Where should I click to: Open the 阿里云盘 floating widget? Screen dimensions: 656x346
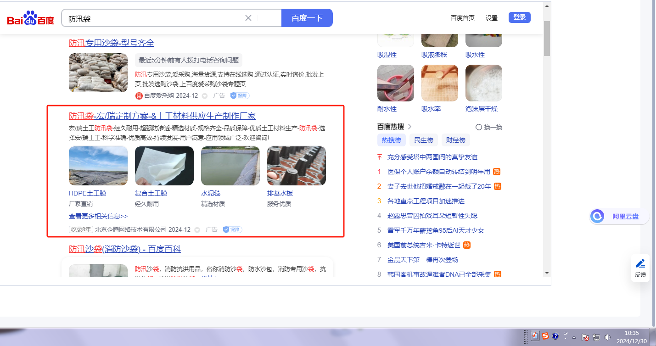[619, 216]
